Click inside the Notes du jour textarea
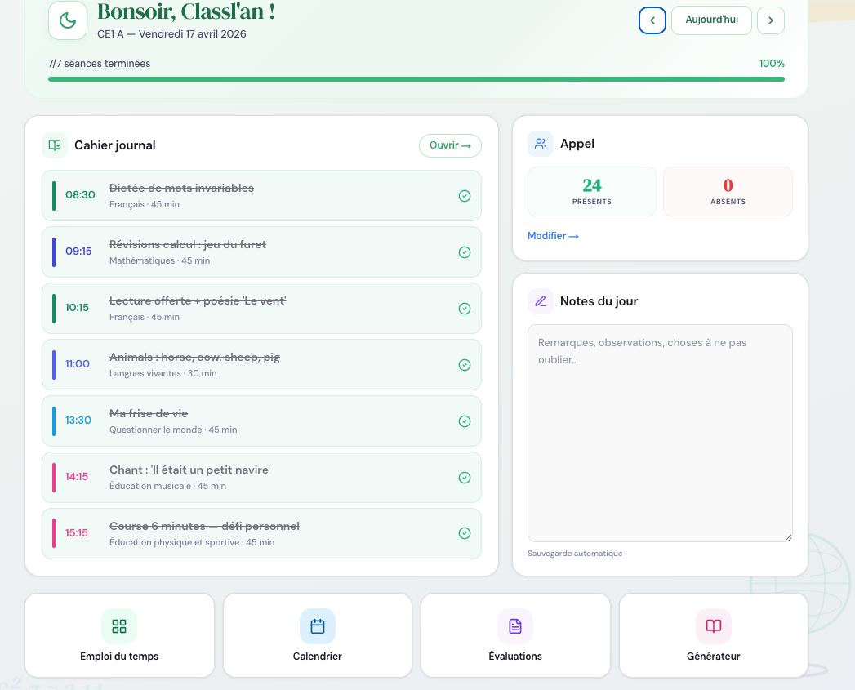Image resolution: width=855 pixels, height=690 pixels. click(x=660, y=433)
